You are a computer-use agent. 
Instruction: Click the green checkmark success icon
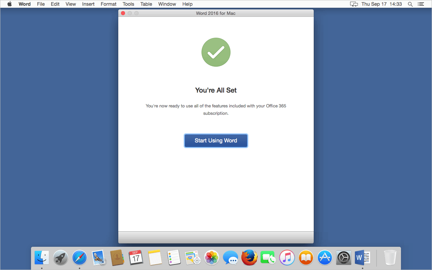point(216,52)
